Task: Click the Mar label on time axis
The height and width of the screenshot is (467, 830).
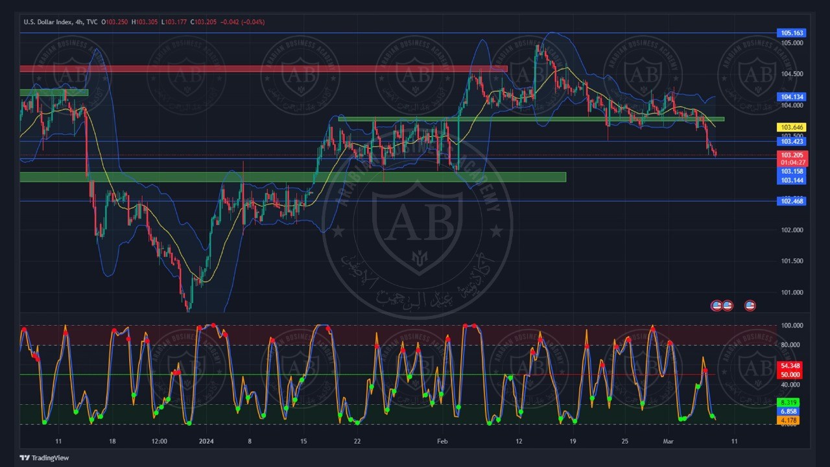Action: [x=667, y=442]
